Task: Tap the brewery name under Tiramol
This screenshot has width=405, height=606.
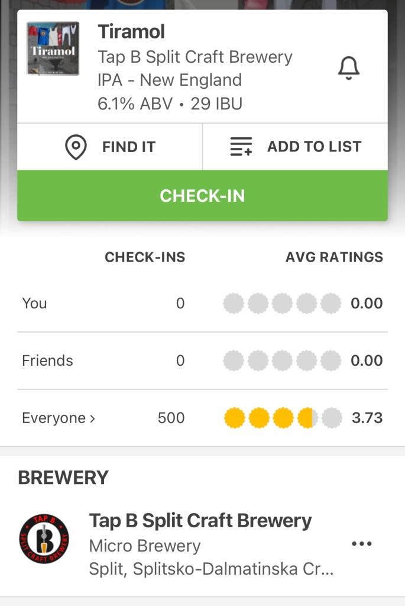Action: tap(195, 57)
